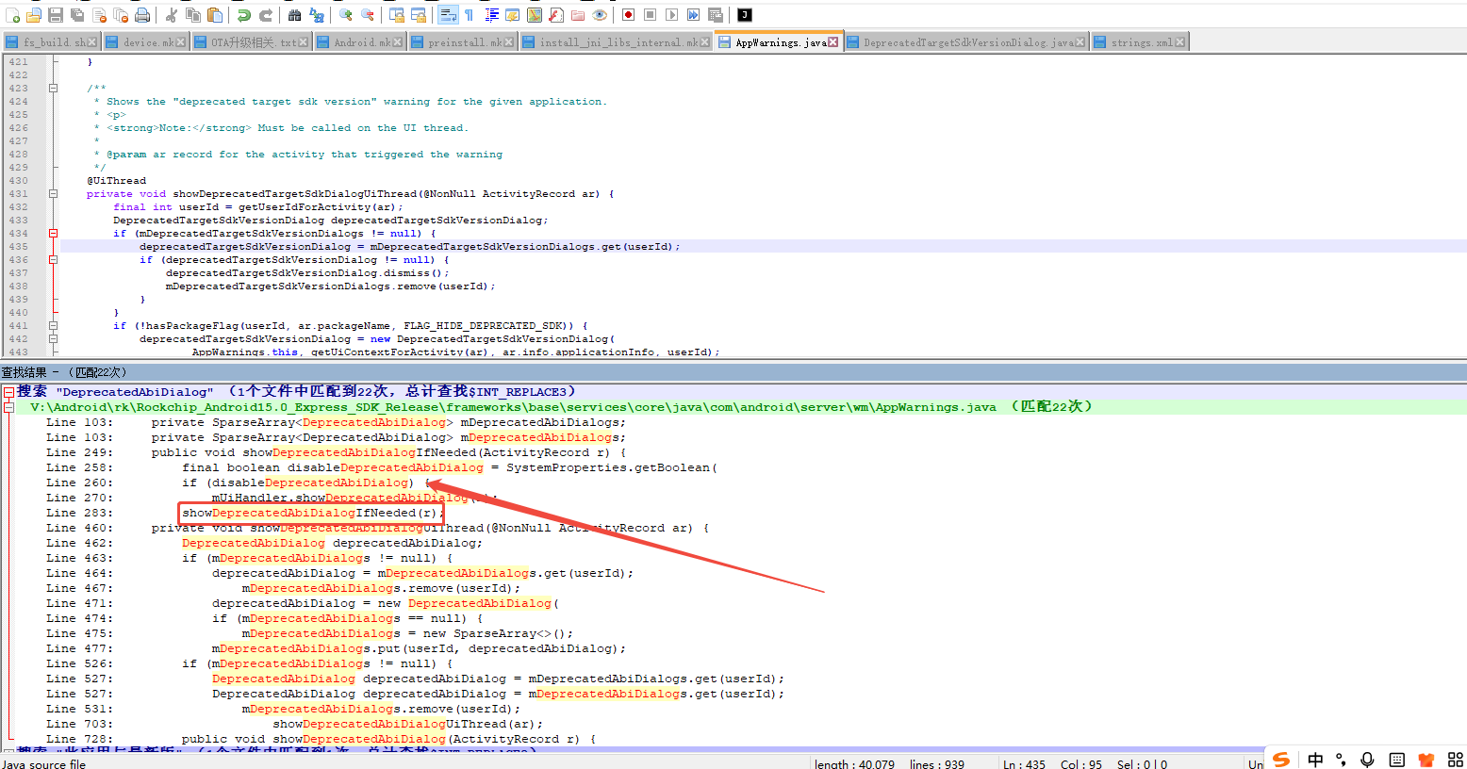Switch to the Android.mk tab
Image resolution: width=1467 pixels, height=769 pixels.
pyautogui.click(x=360, y=42)
